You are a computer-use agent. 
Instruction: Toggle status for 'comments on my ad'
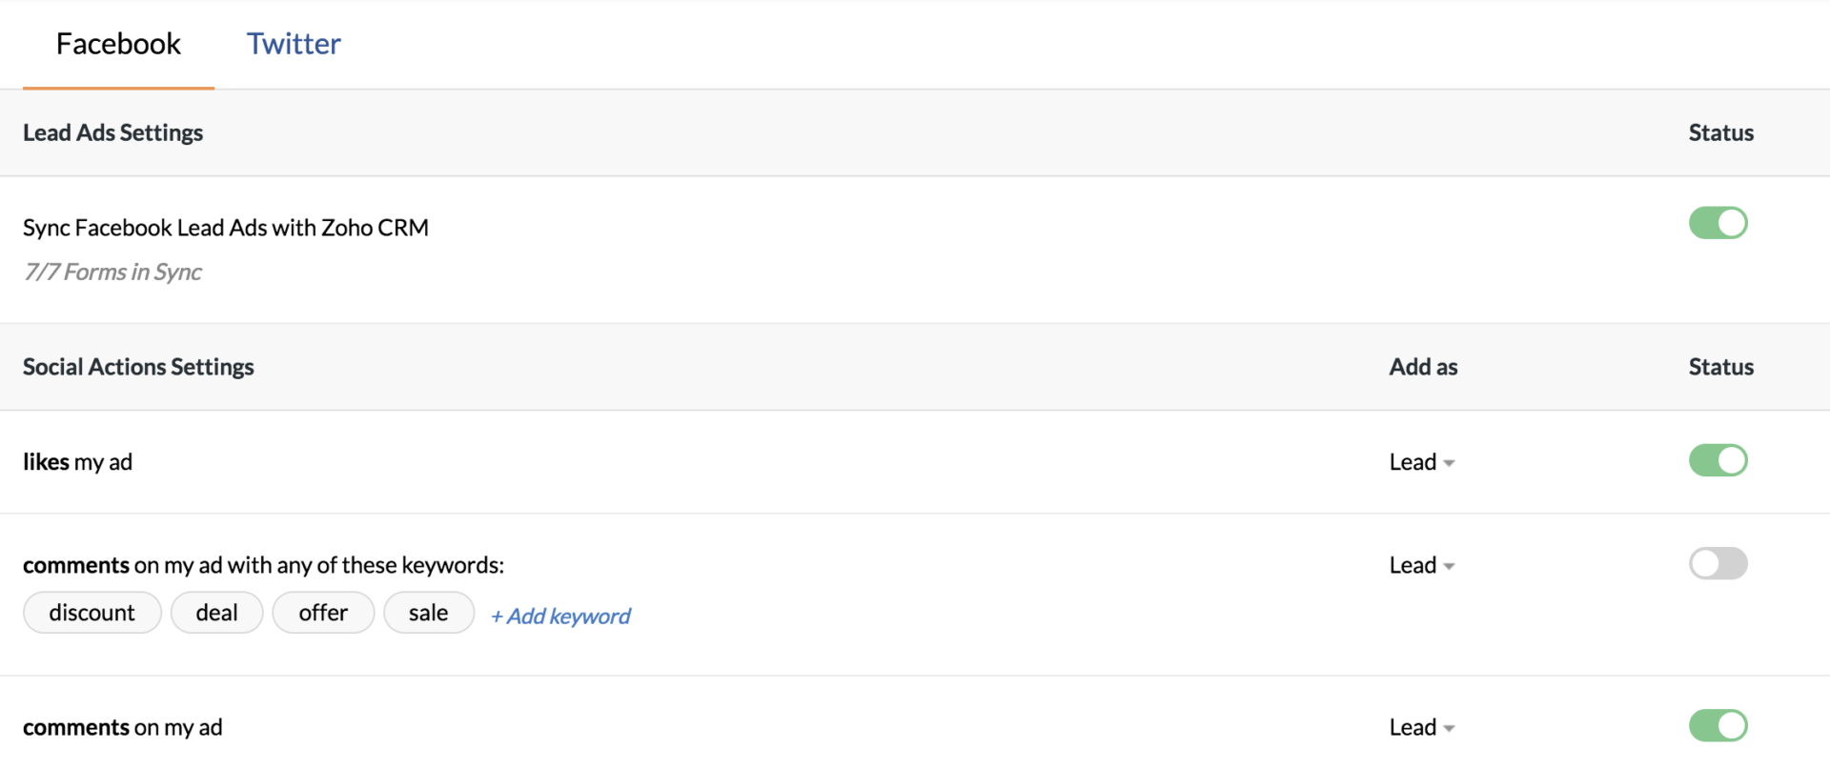click(1718, 725)
